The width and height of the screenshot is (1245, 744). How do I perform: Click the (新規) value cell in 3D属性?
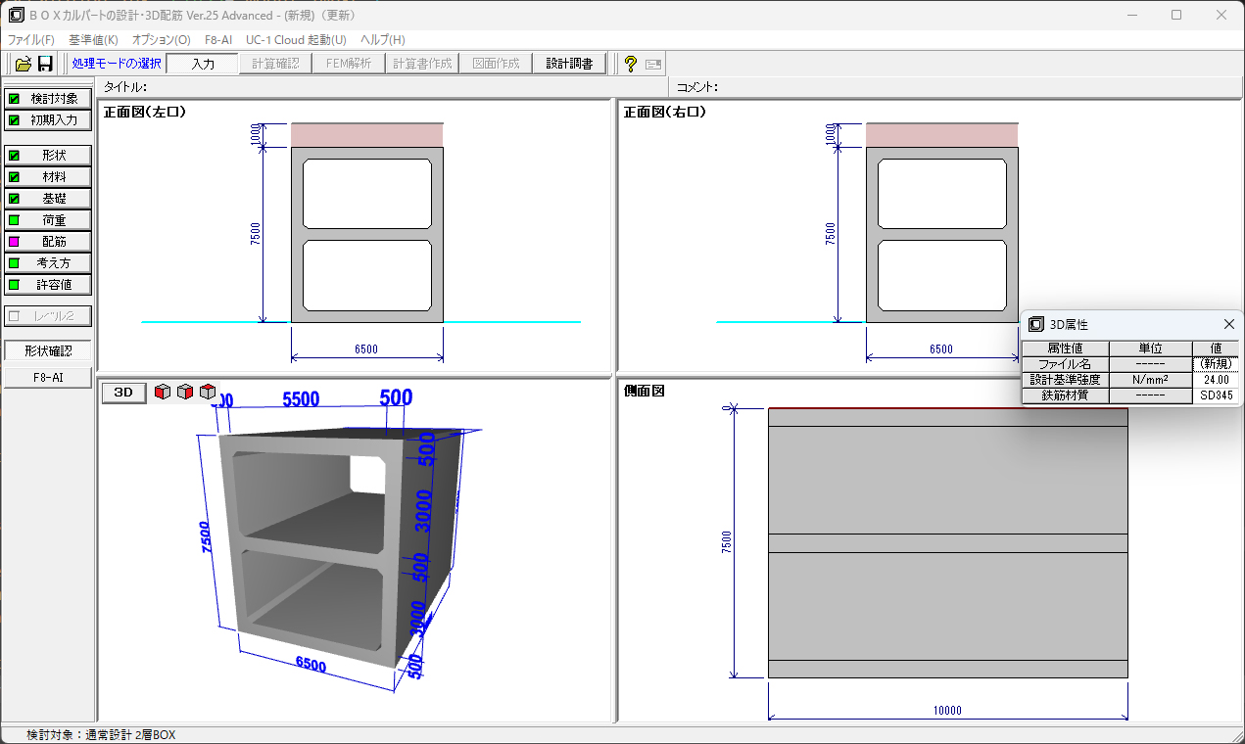[x=1216, y=364]
